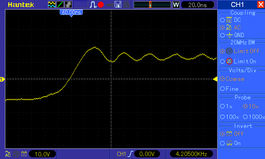
Task: Click the invert status icon in bottom bar
Action: [24, 154]
